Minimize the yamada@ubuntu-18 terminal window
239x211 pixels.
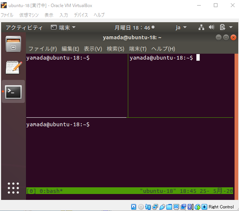(x=218, y=37)
